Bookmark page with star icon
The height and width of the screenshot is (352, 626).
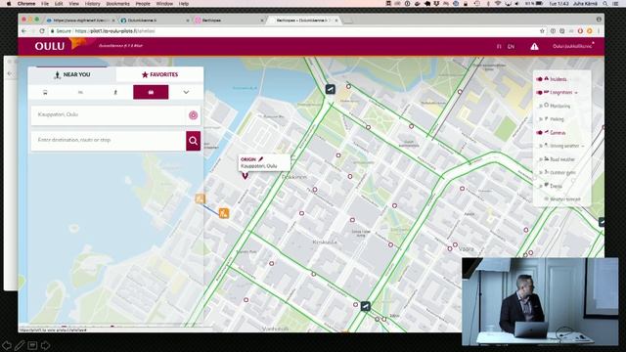pyautogui.click(x=542, y=31)
